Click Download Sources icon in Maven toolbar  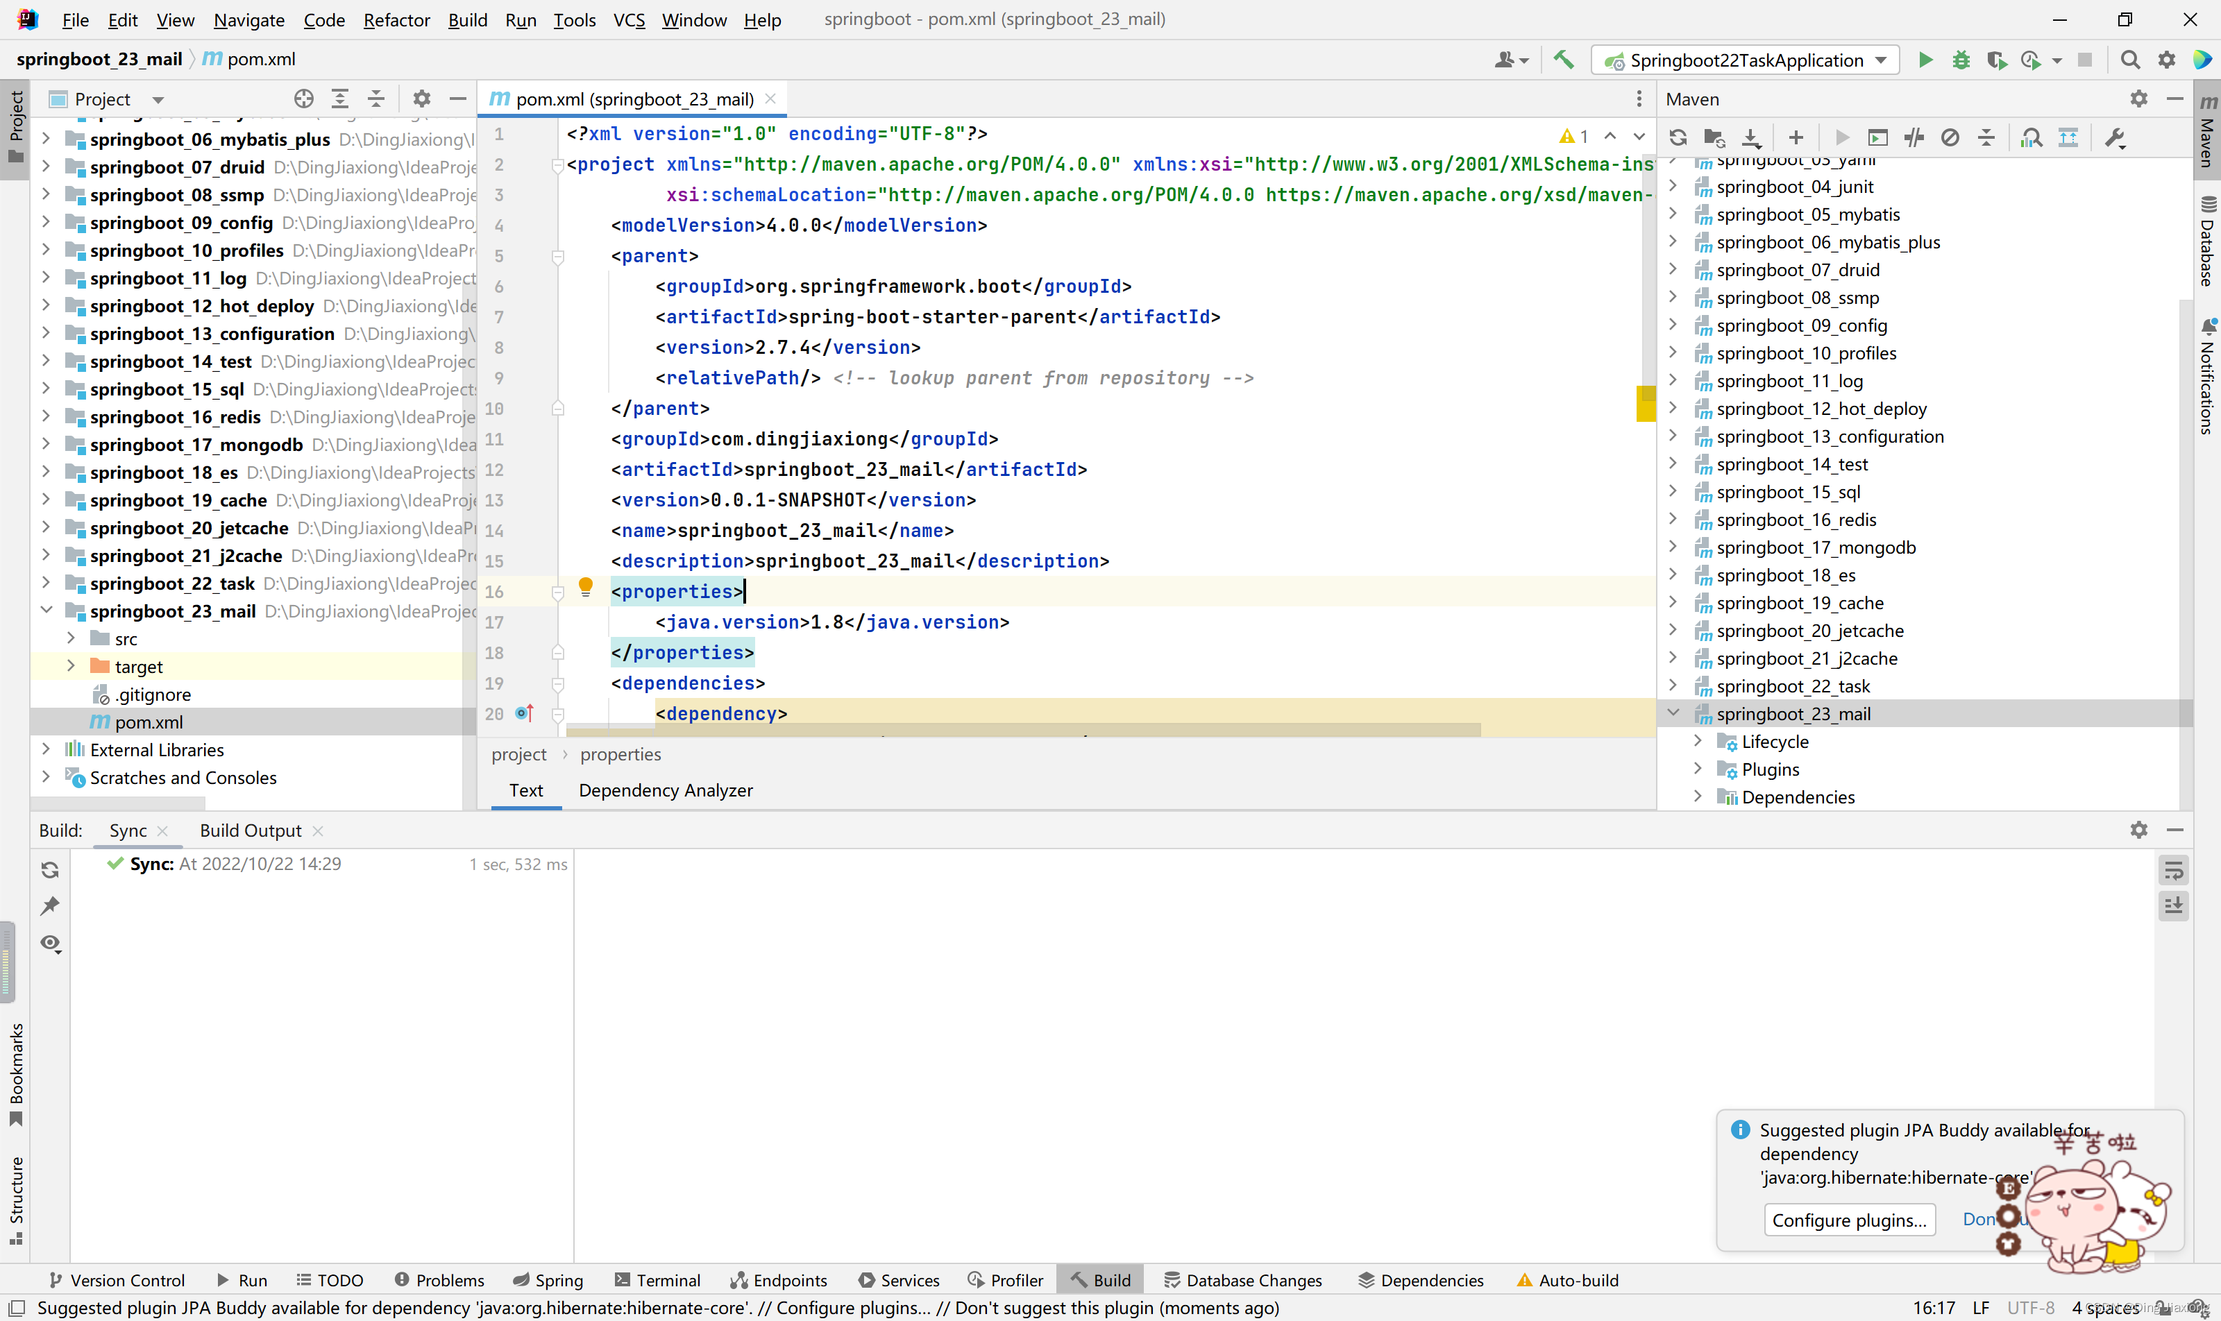(x=1751, y=137)
